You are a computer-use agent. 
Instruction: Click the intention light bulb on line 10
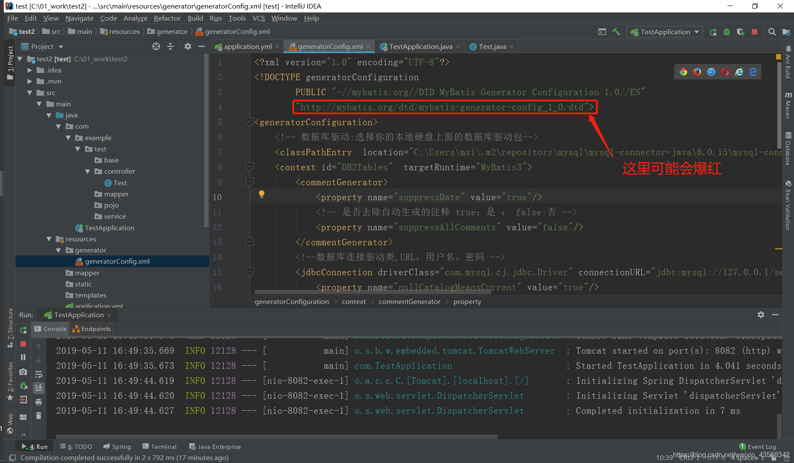tap(262, 194)
